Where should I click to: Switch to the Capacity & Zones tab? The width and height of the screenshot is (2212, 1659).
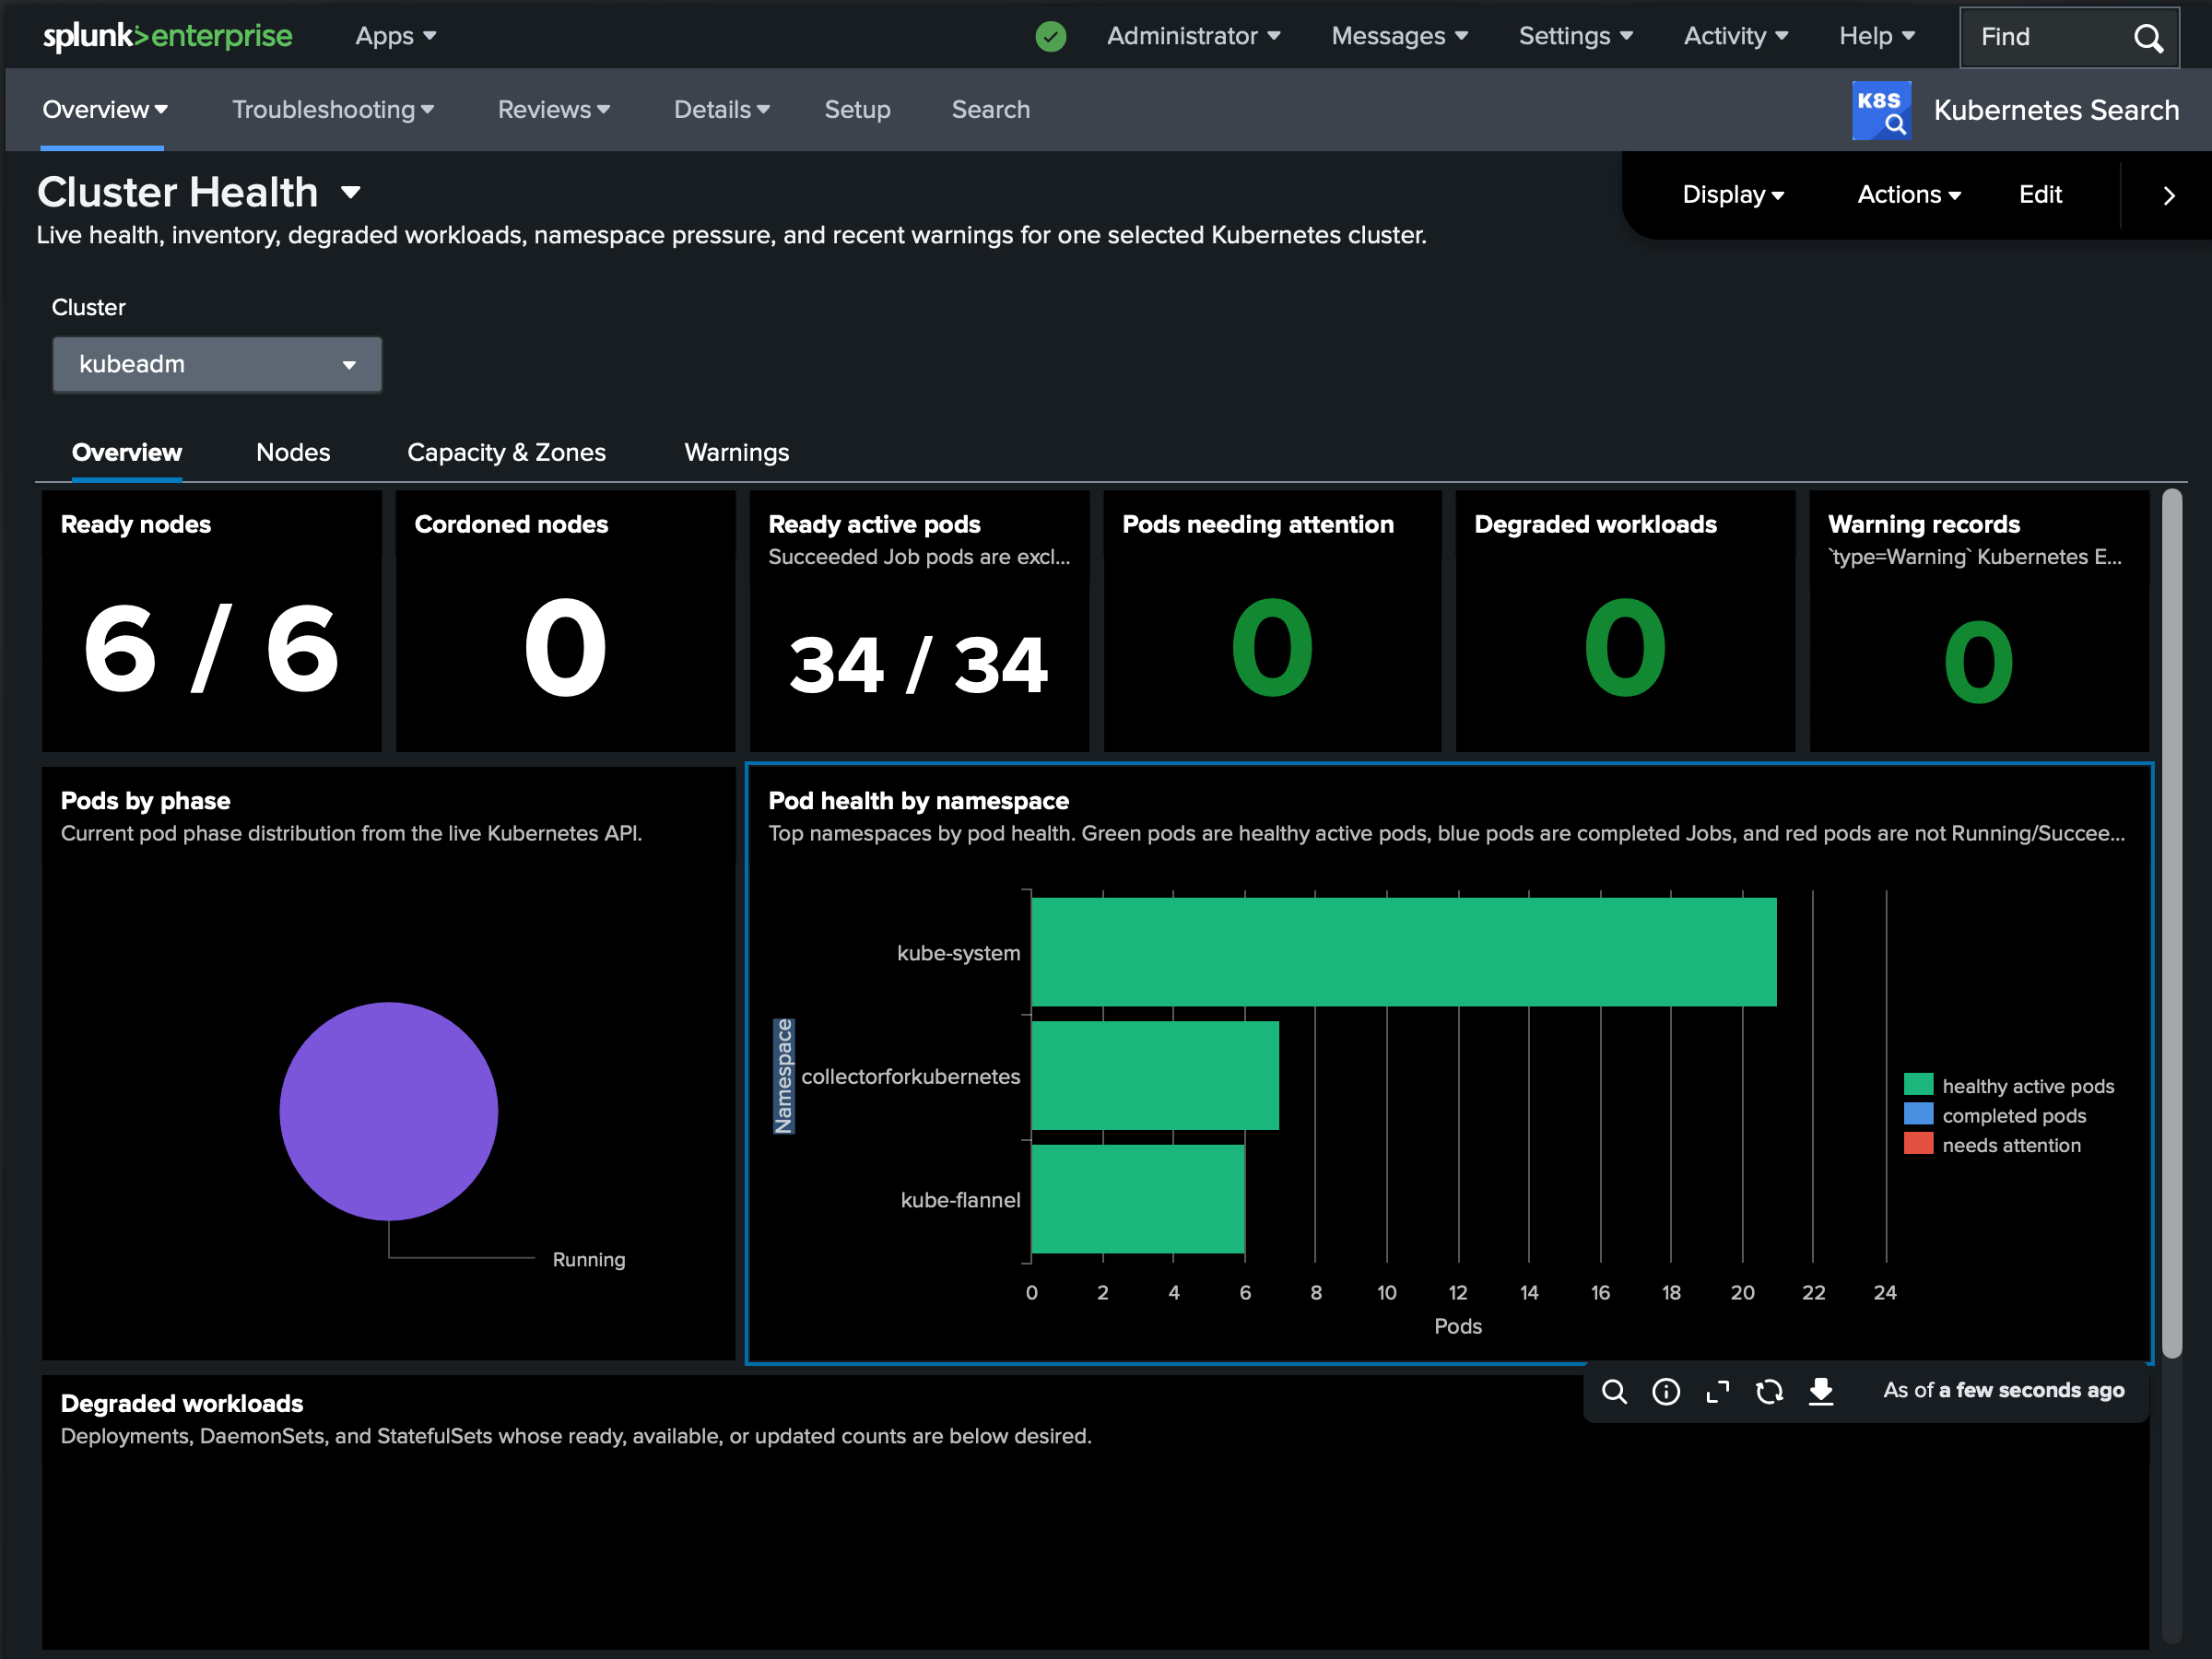506,452
